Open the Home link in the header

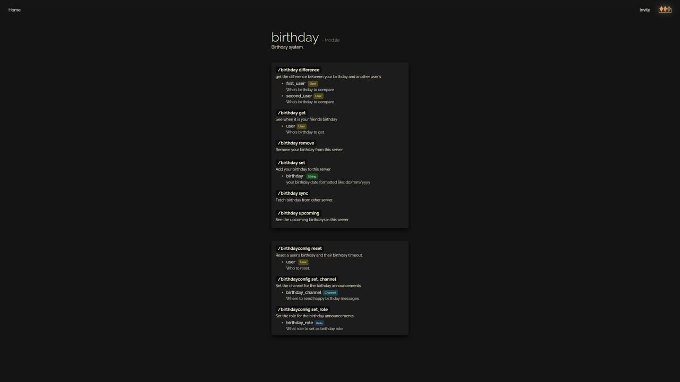pos(14,10)
